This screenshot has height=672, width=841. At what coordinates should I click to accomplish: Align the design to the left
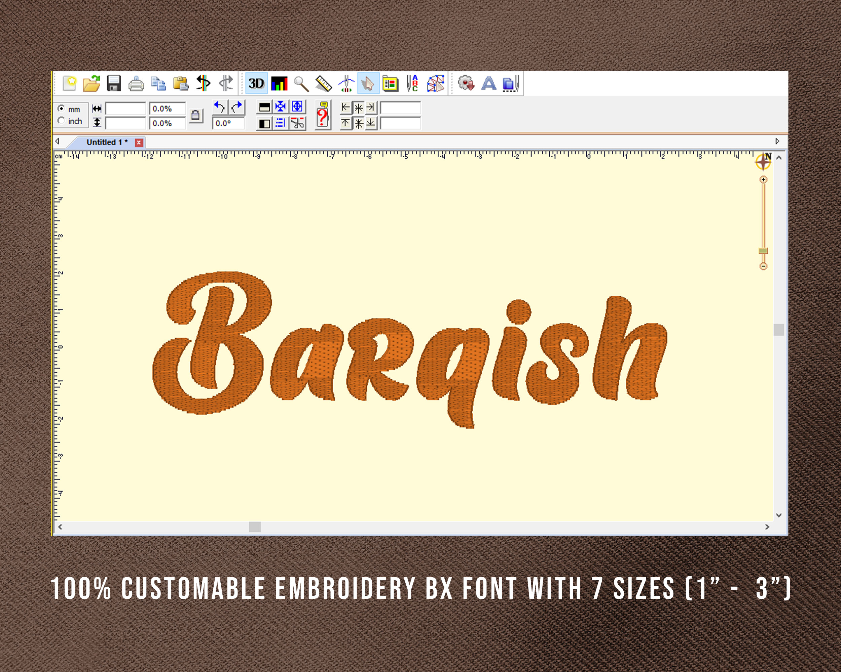345,109
